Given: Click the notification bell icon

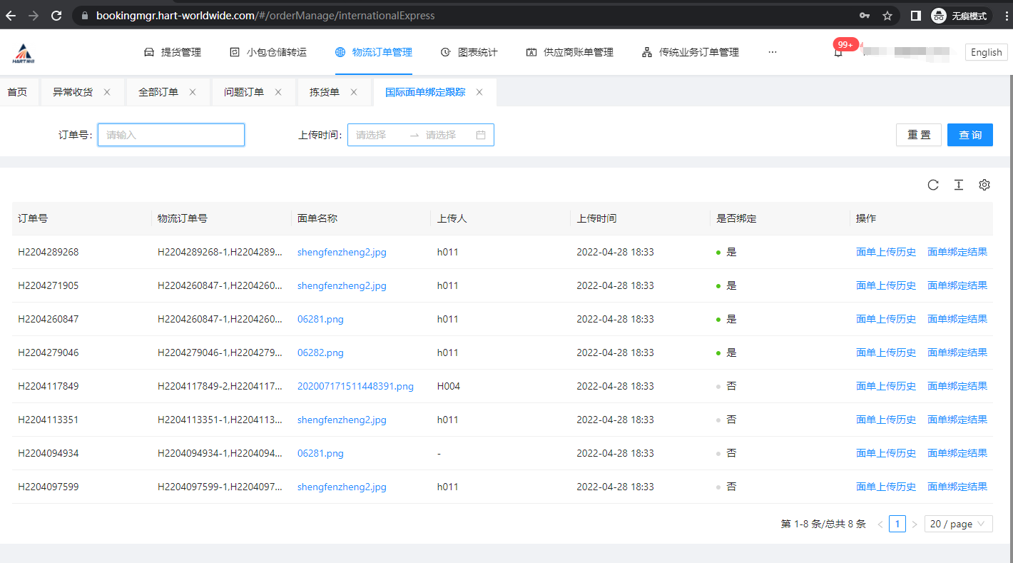Looking at the screenshot, I should click(x=838, y=53).
